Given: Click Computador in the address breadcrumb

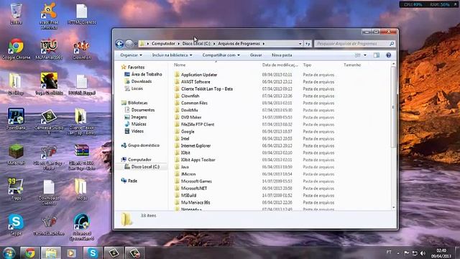Looking at the screenshot, I should 163,43.
